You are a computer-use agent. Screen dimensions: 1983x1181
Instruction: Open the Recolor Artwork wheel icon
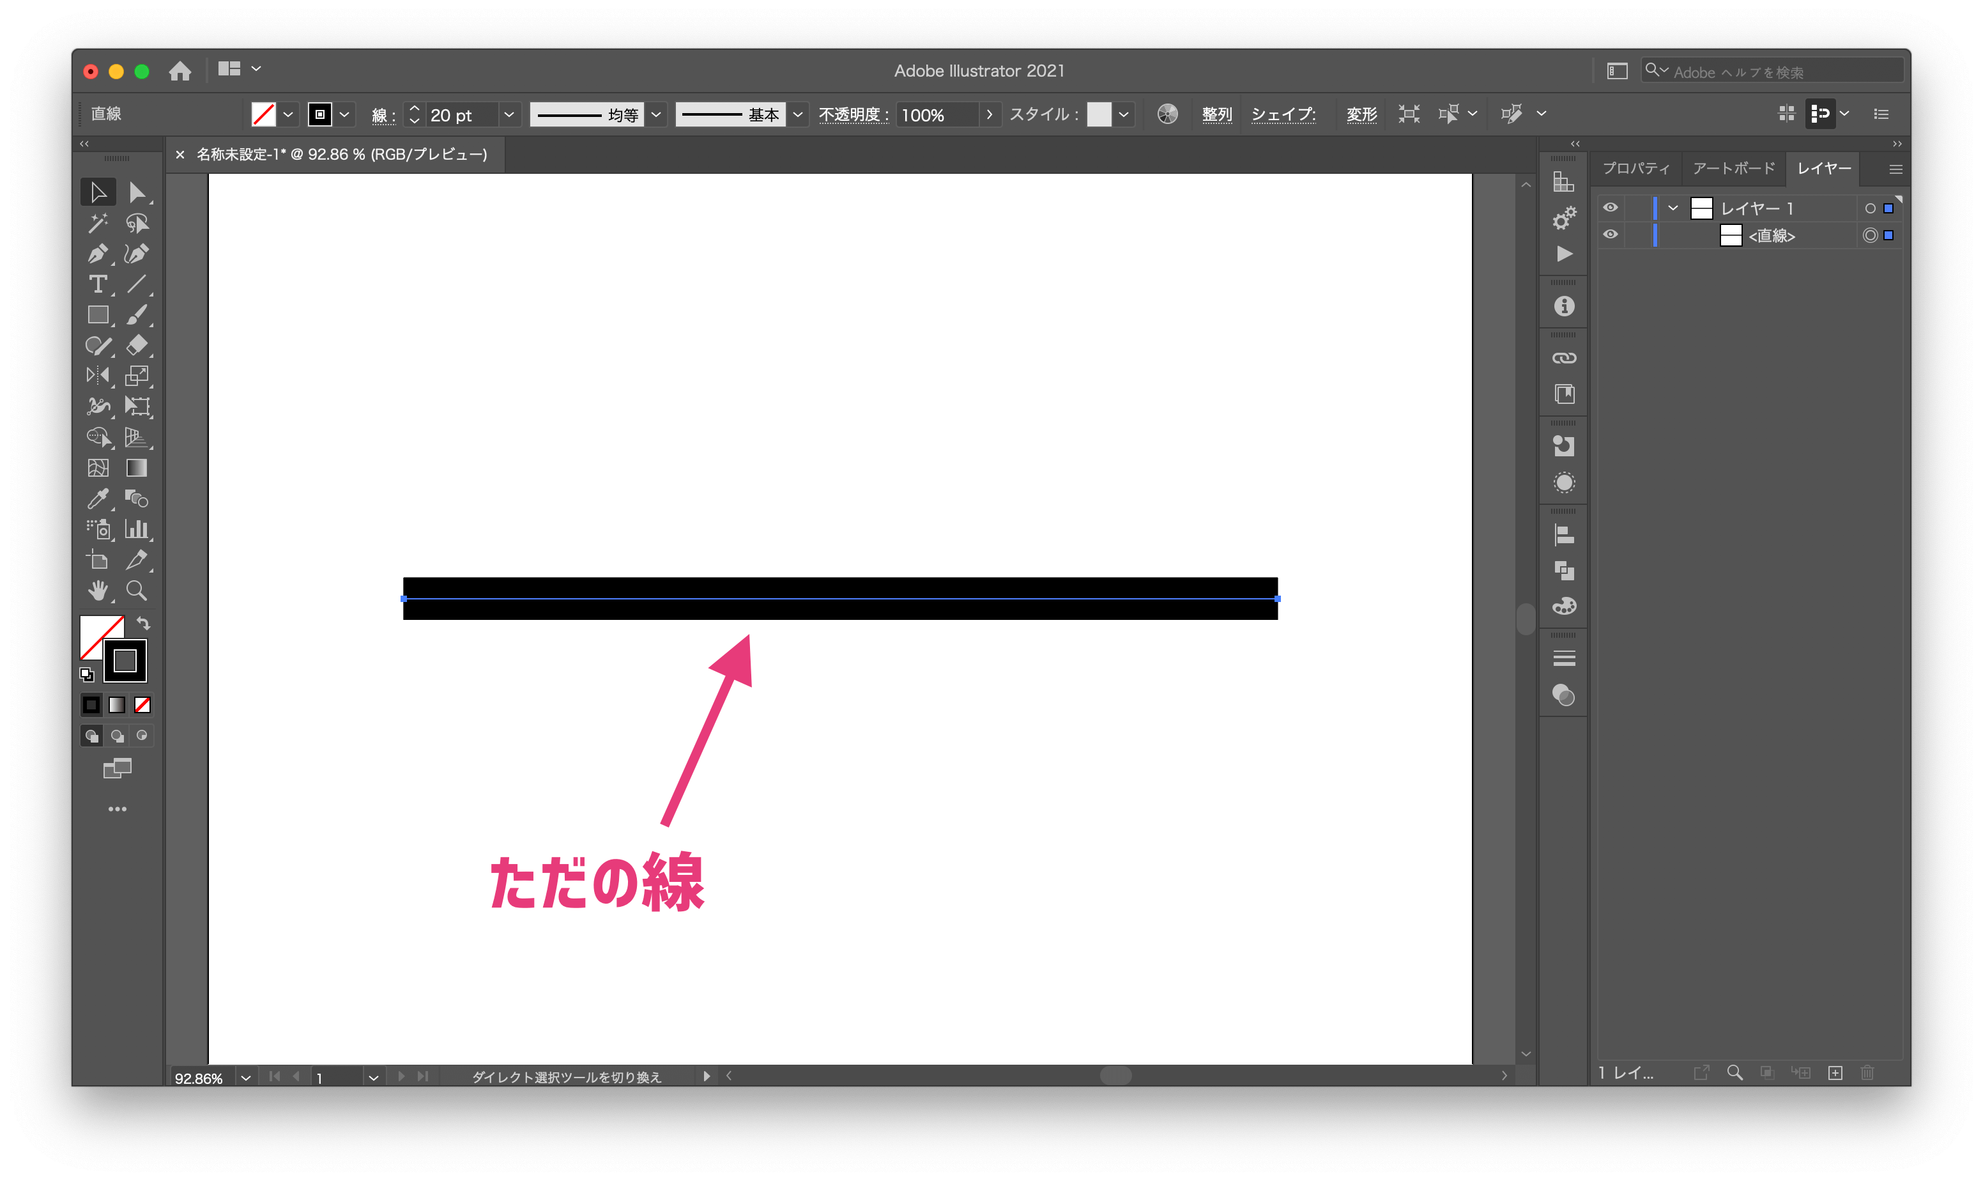[x=1168, y=114]
